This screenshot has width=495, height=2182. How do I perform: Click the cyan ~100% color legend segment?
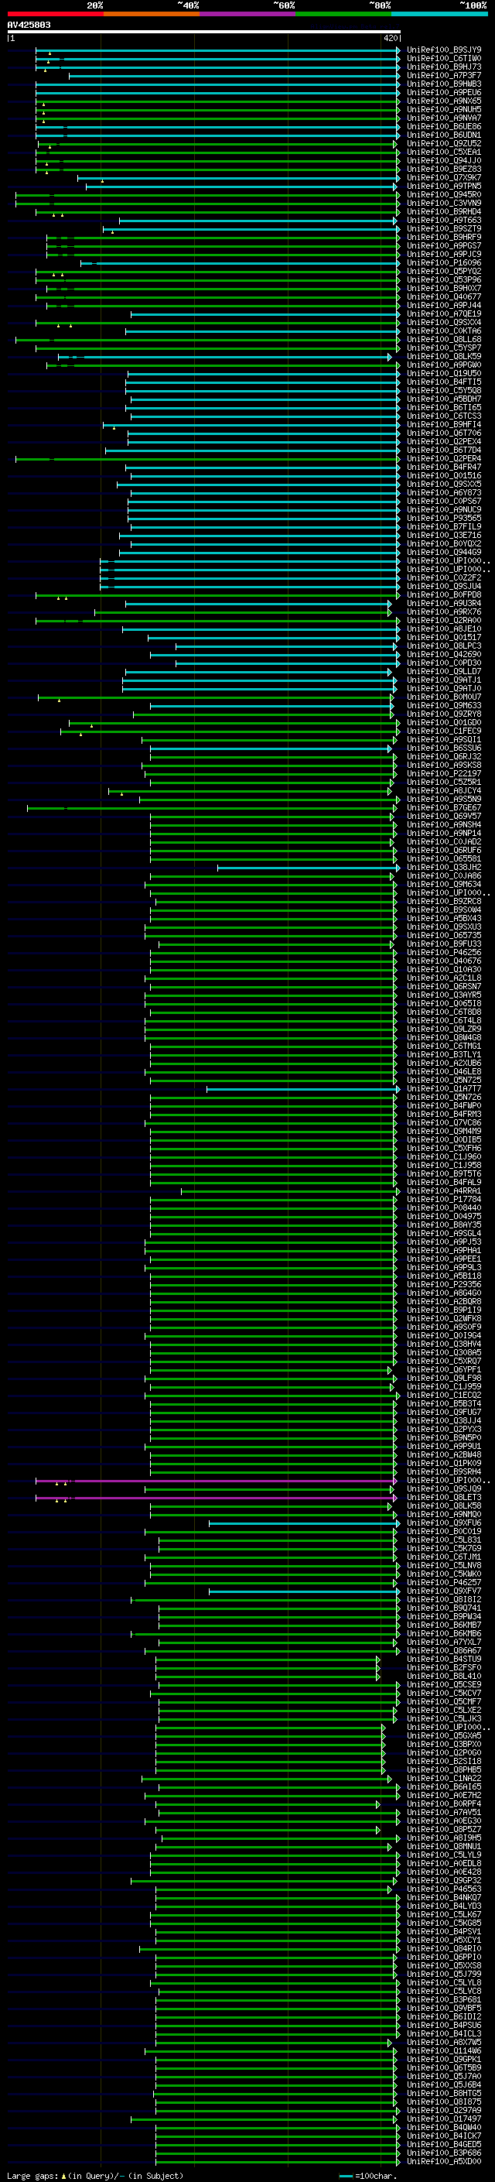coord(440,14)
